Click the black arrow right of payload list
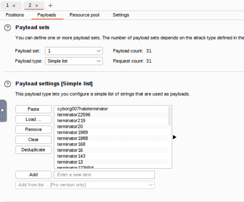Screen dimensions: 244x202 (174, 137)
